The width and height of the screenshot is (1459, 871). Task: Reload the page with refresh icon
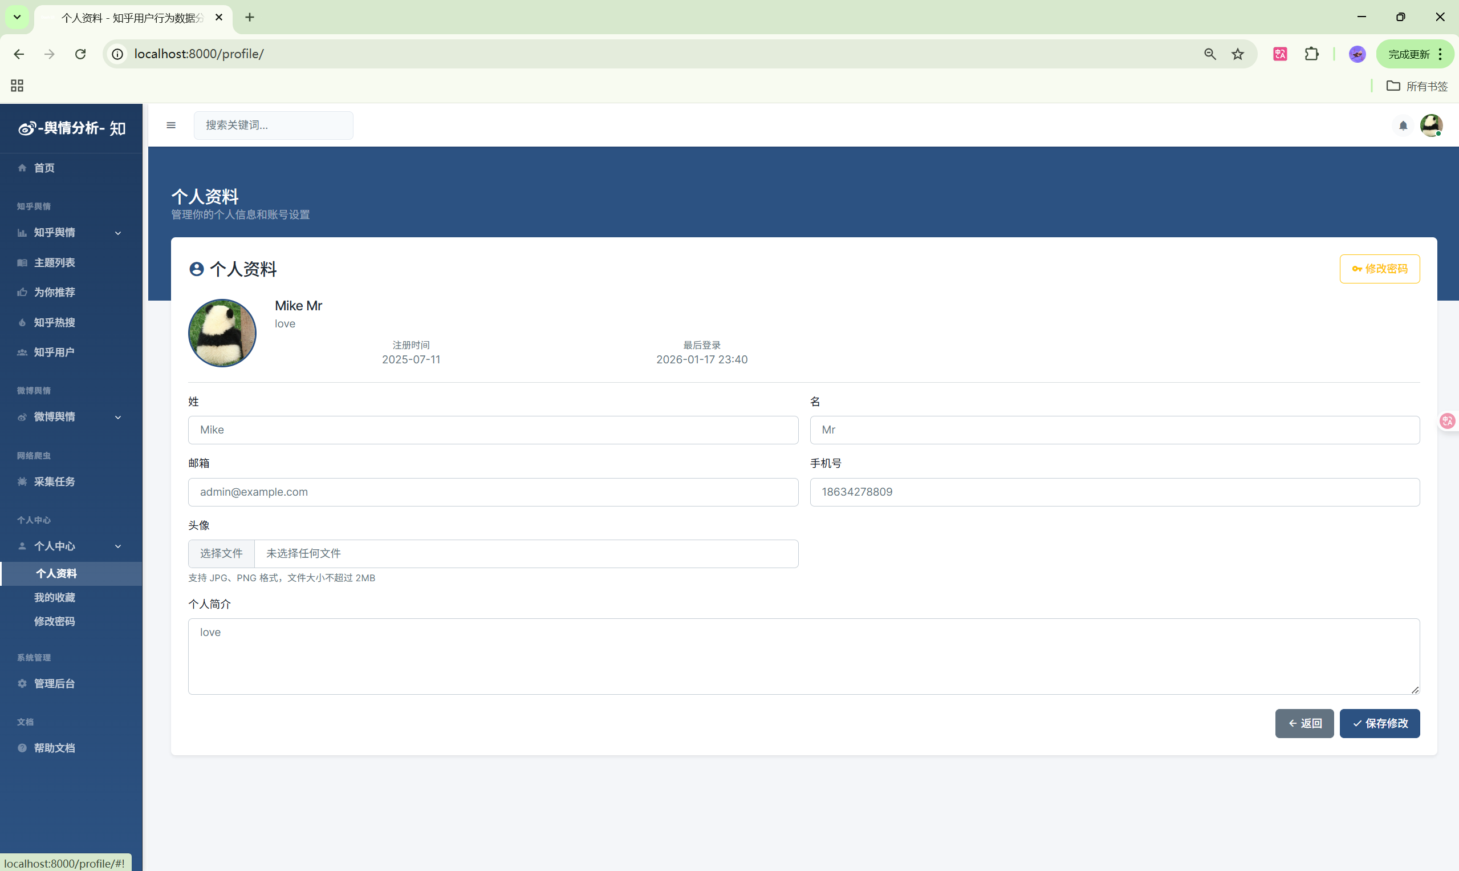[x=80, y=54]
